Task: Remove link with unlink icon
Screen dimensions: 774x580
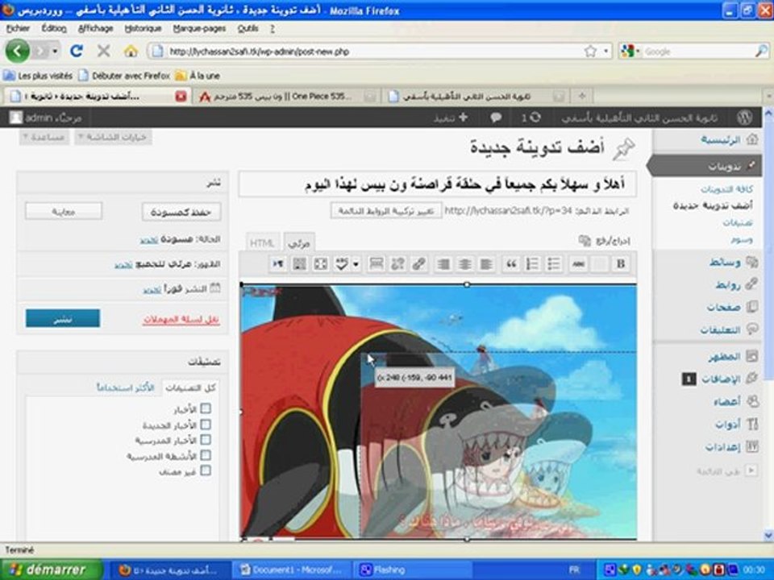Action: [397, 264]
